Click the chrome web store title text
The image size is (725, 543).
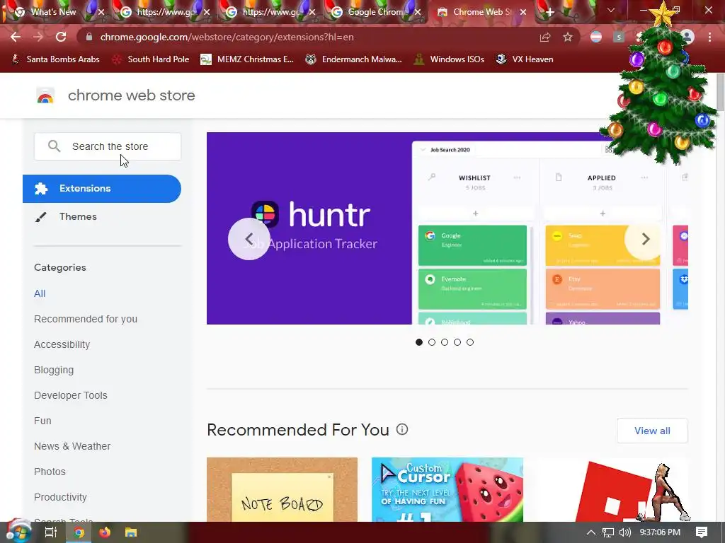131,95
